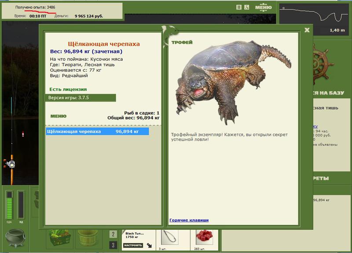
Task: Open МЕНЮ inside the fish cage panel
Action: click(x=59, y=116)
